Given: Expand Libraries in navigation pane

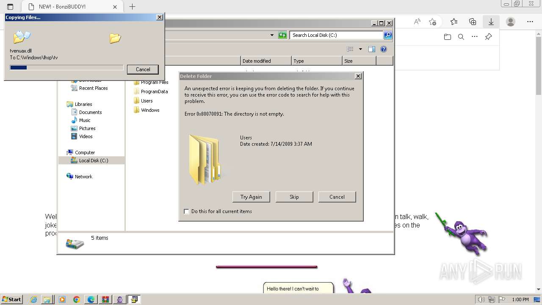Looking at the screenshot, I should 79,104.
